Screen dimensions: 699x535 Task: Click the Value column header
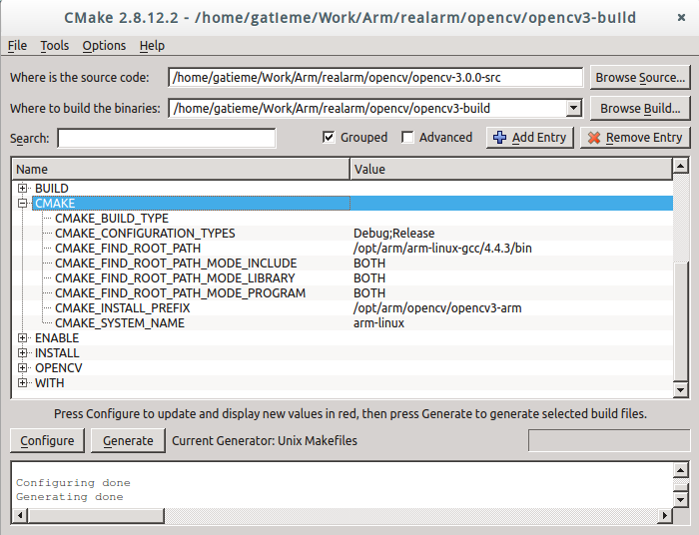[511, 170]
